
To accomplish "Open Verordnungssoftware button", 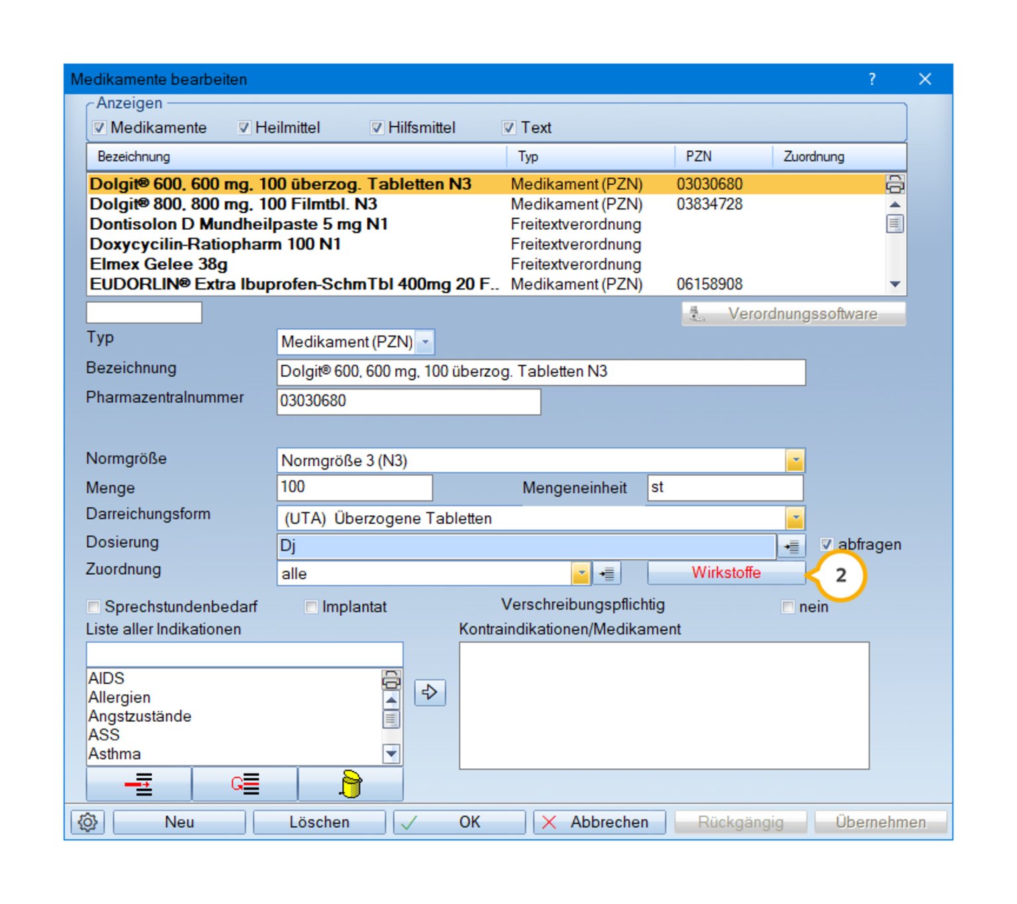I will (x=794, y=314).
